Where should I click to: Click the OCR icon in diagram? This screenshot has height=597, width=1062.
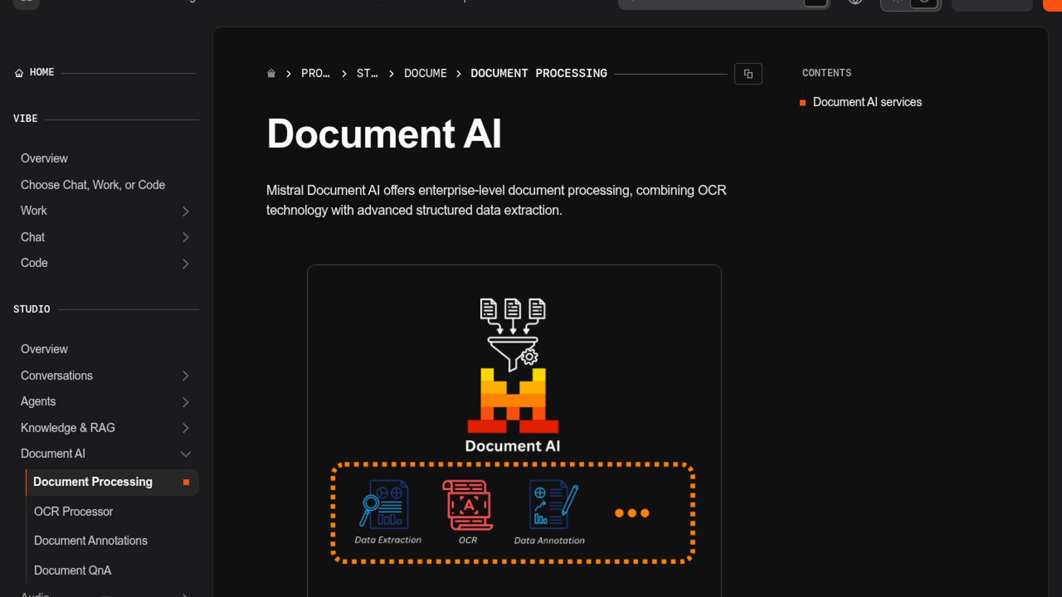pos(467,505)
